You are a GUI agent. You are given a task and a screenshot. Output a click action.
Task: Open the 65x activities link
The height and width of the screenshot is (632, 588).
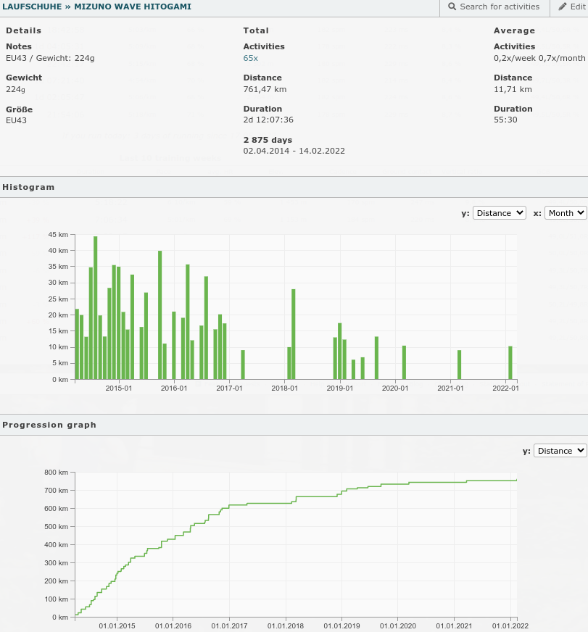[x=250, y=58]
